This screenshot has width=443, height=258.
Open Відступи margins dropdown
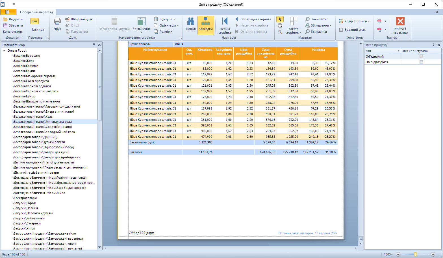point(164,19)
